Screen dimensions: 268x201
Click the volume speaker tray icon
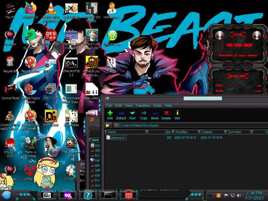click(239, 195)
